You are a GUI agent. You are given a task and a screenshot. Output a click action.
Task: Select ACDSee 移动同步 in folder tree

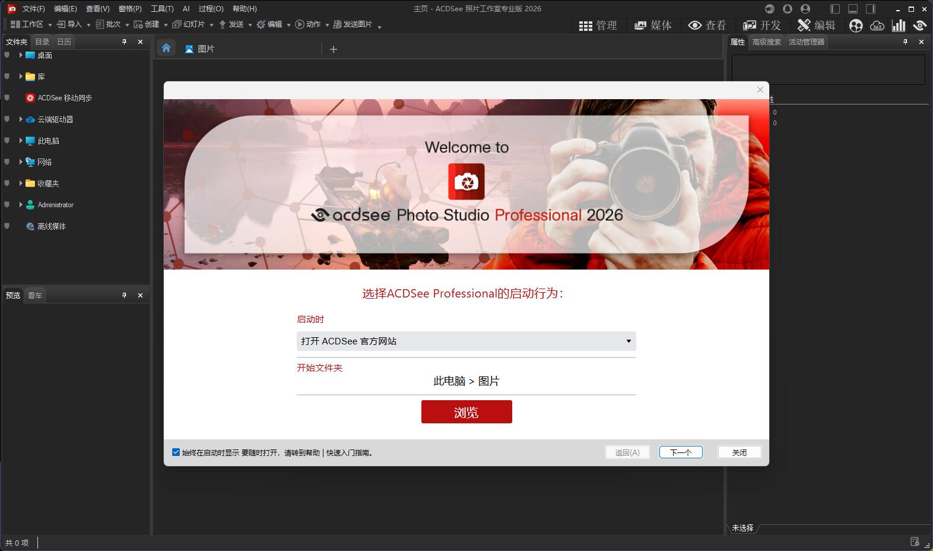[x=65, y=98]
